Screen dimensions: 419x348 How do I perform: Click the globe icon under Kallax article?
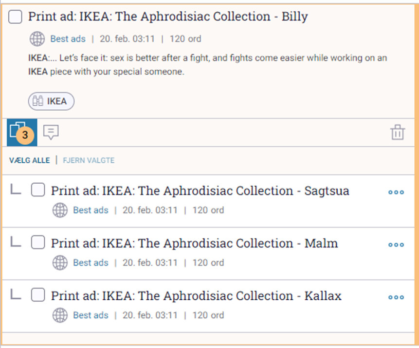pyautogui.click(x=60, y=315)
